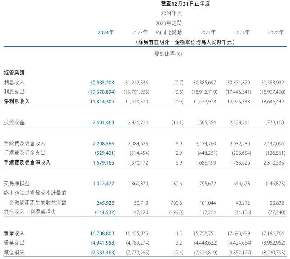This screenshot has height=259, width=290.
Task: Select the 交易淨損益 row label
Action: pos(17,184)
